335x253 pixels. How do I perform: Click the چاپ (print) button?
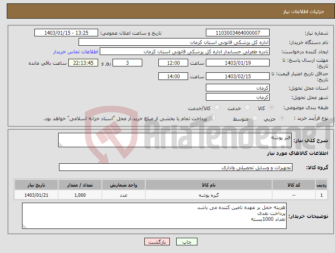[186, 242]
